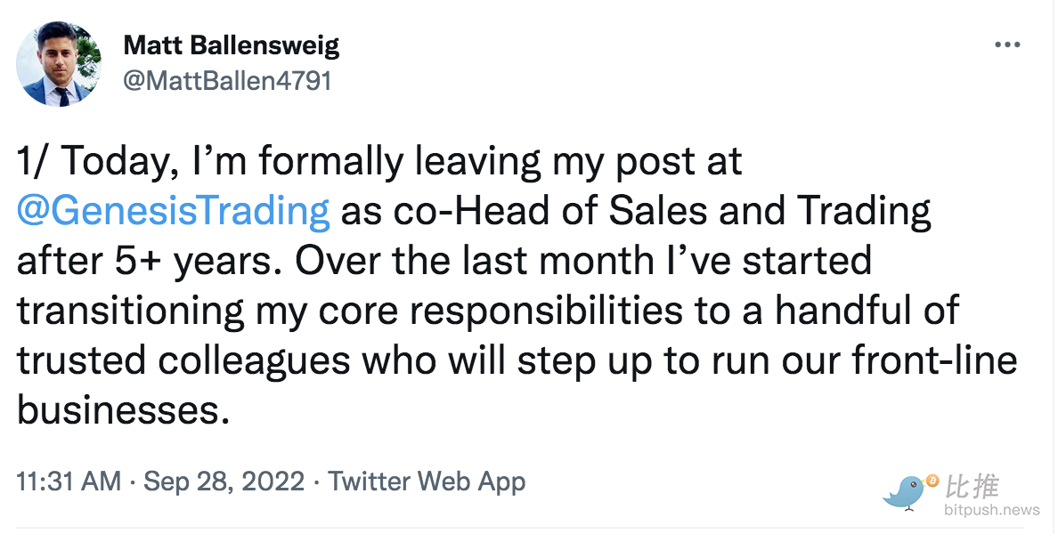Click the 11:31 AM timestamp
The height and width of the screenshot is (534, 1058).
(x=69, y=481)
